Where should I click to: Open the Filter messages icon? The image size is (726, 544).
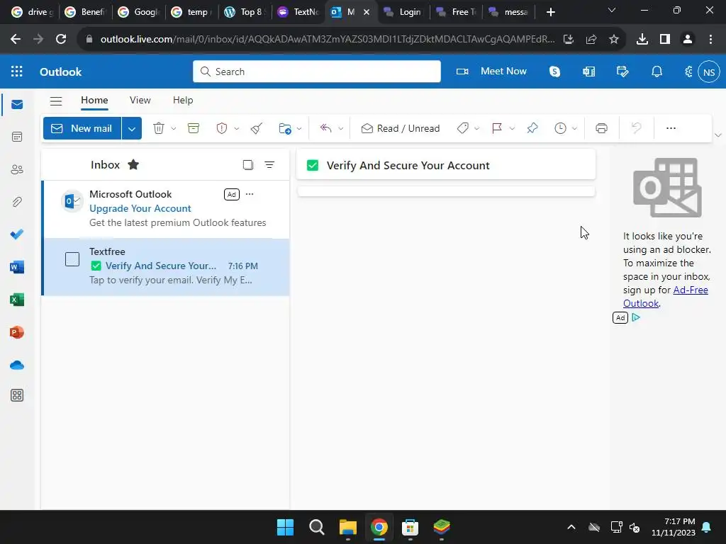click(269, 164)
